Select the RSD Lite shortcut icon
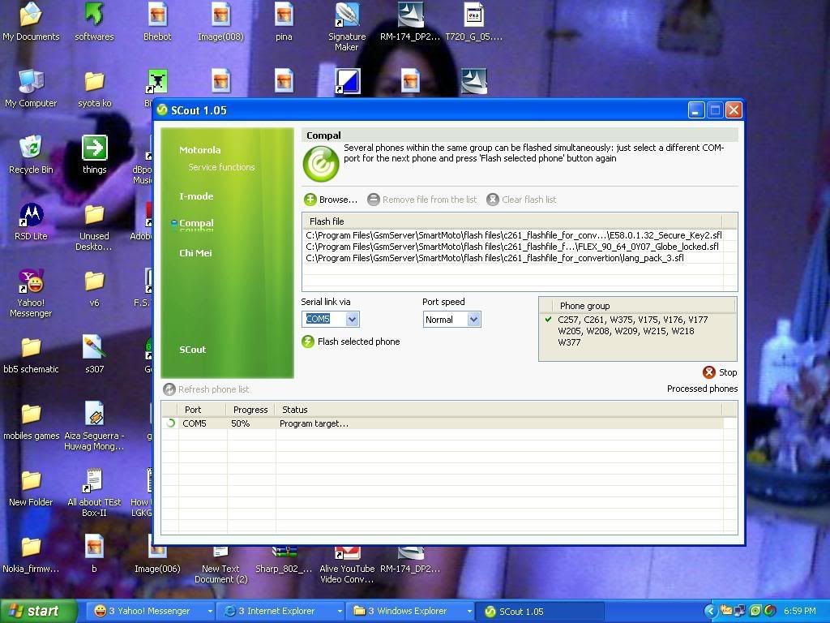 click(31, 221)
